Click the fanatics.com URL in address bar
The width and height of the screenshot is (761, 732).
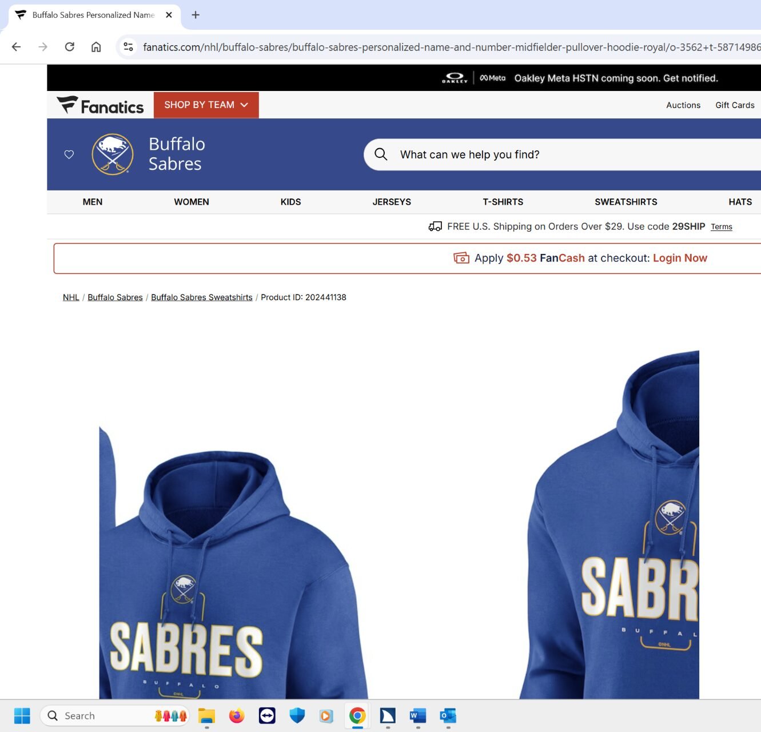(x=452, y=47)
